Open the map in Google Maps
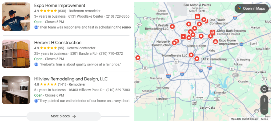The image size is (273, 123). [251, 9]
